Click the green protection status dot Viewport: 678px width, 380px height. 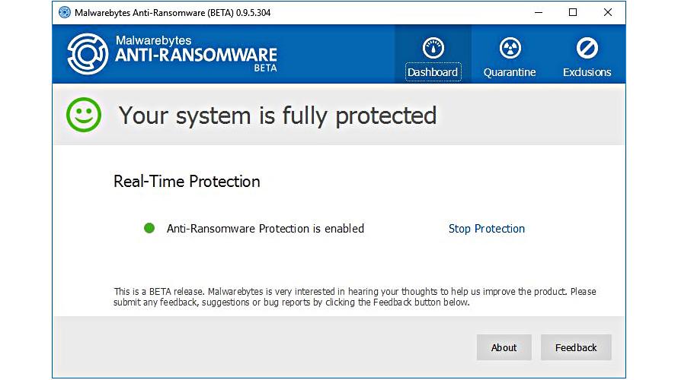tap(149, 228)
